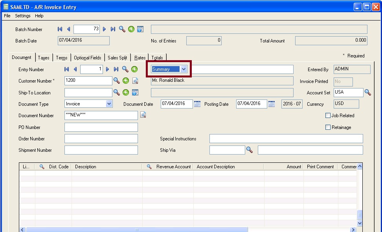
Task: Go to next batch in Batch Number row
Action: click(104, 29)
